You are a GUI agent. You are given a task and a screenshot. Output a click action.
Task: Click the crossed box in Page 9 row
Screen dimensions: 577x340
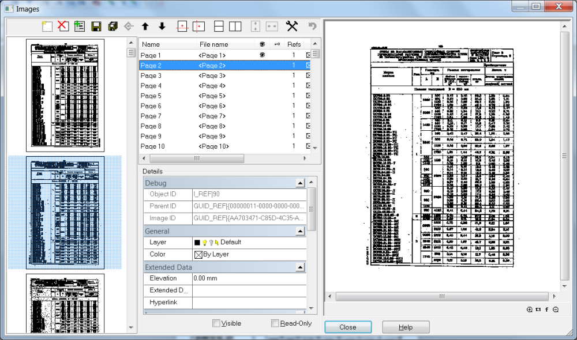(x=308, y=136)
